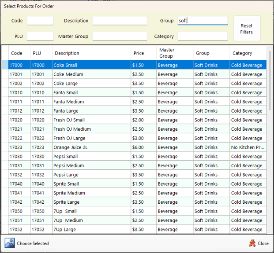Focus the Category filter field
This screenshot has width=274, height=253.
point(203,37)
